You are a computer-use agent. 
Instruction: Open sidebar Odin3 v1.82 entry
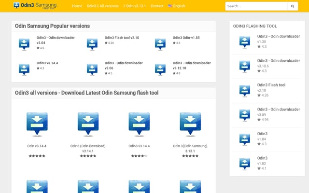click(262, 158)
